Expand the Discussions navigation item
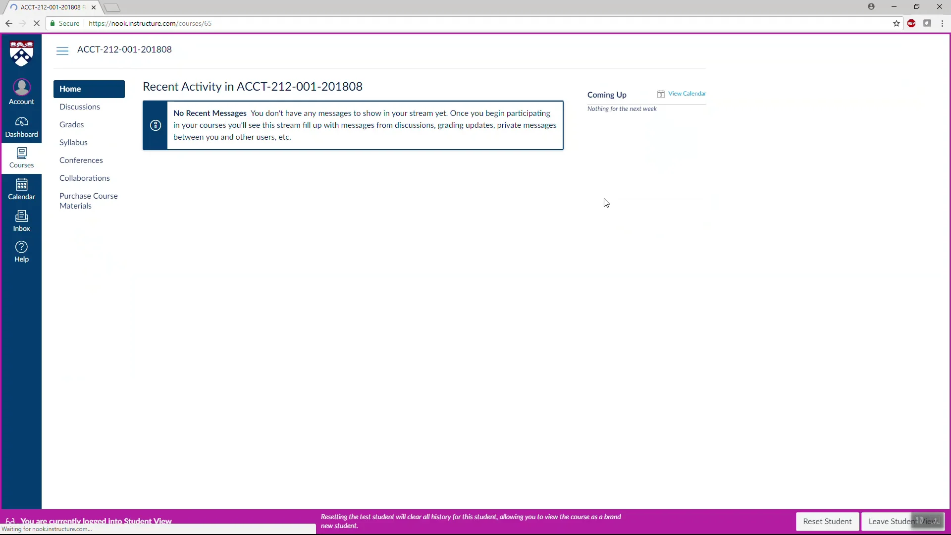Image resolution: width=951 pixels, height=535 pixels. click(80, 107)
